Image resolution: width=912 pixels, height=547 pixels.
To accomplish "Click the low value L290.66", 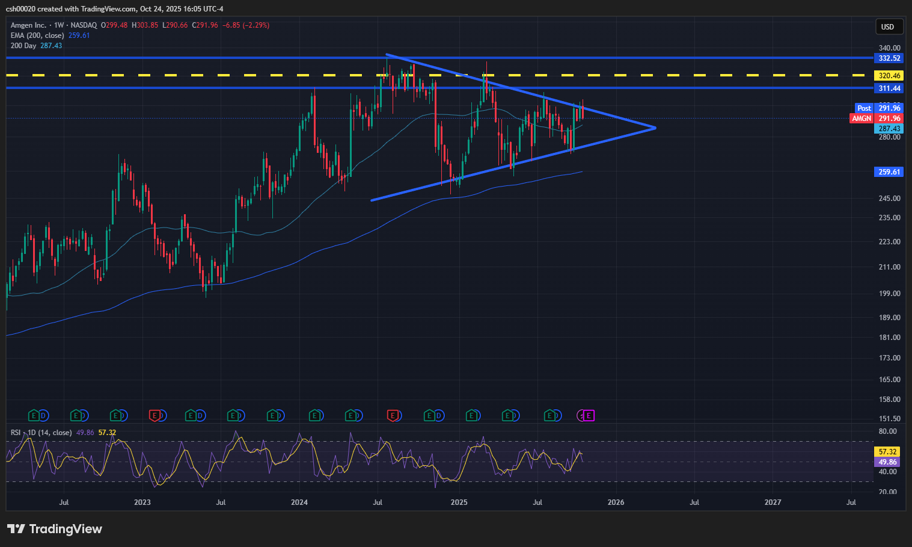I will coord(176,25).
